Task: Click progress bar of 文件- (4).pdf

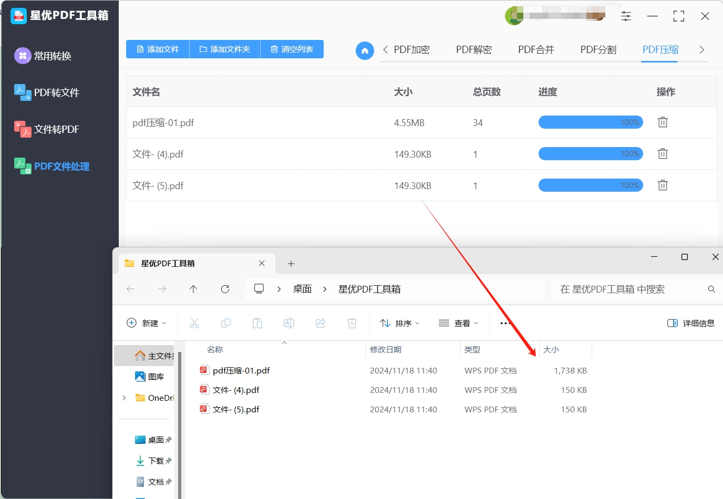Action: pyautogui.click(x=591, y=153)
